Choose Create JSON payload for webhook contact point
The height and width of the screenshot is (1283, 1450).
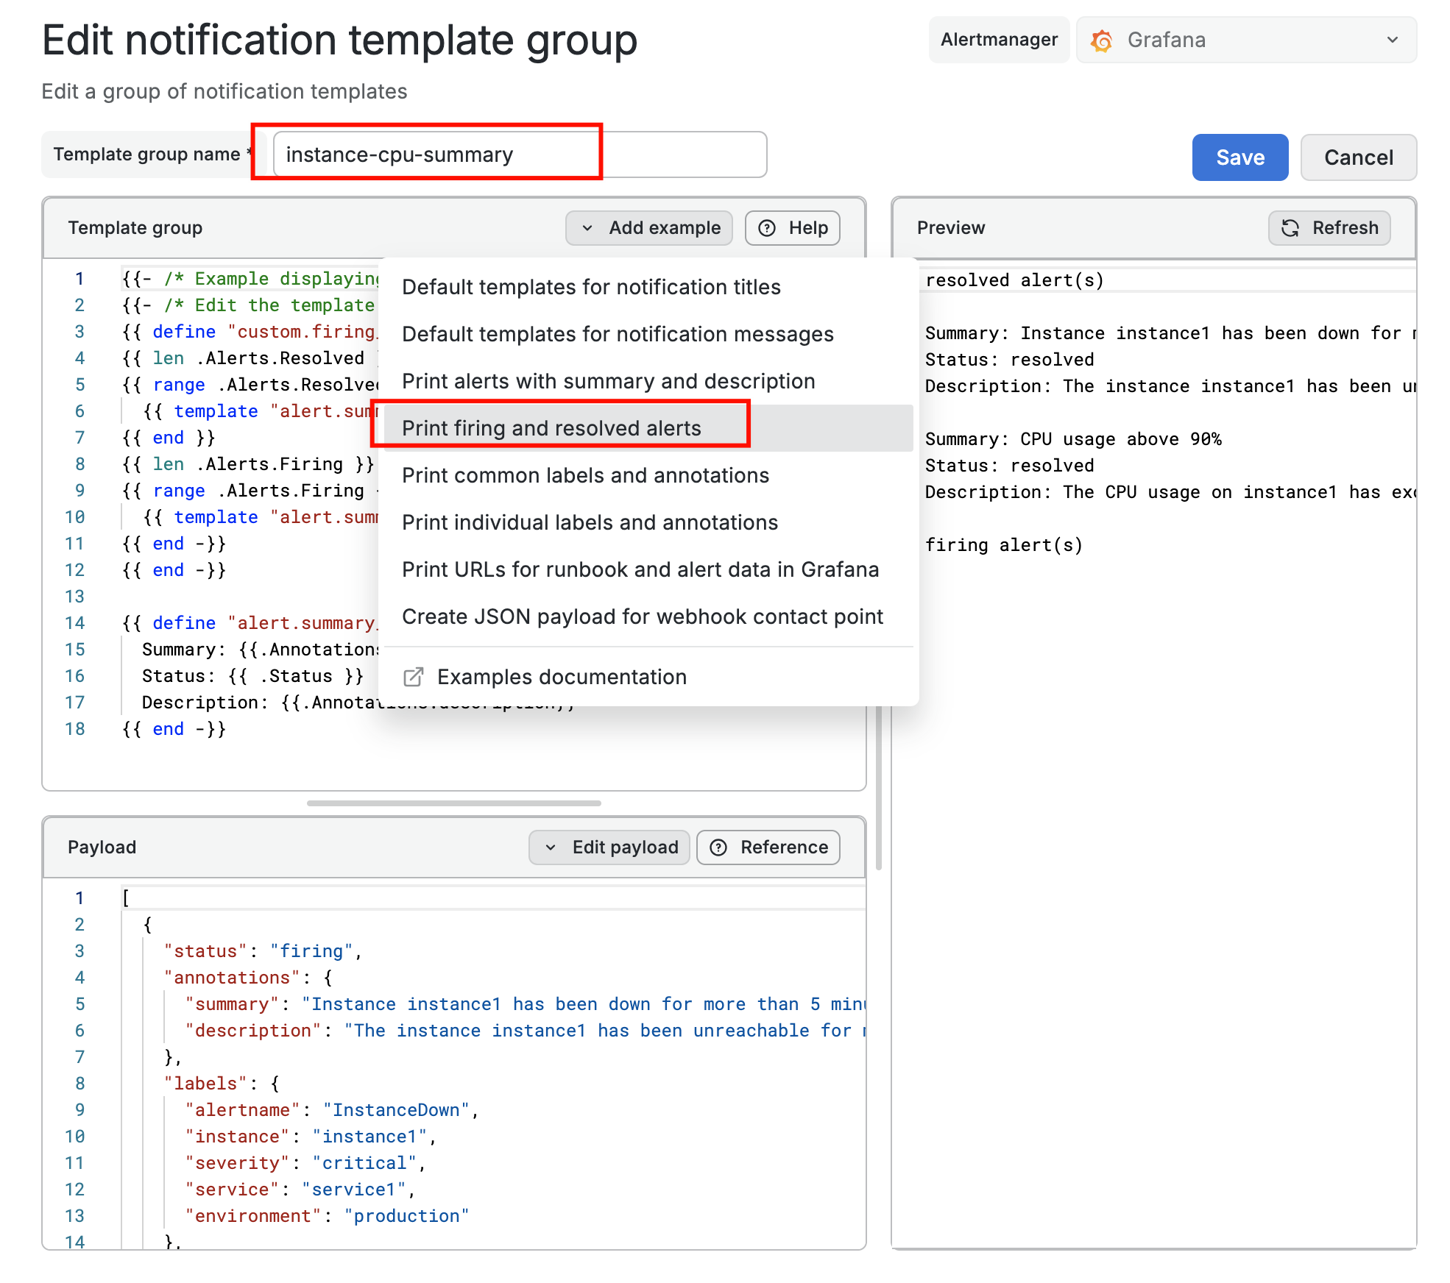point(642,616)
